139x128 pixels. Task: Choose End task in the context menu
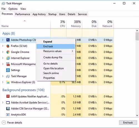(x=56, y=46)
